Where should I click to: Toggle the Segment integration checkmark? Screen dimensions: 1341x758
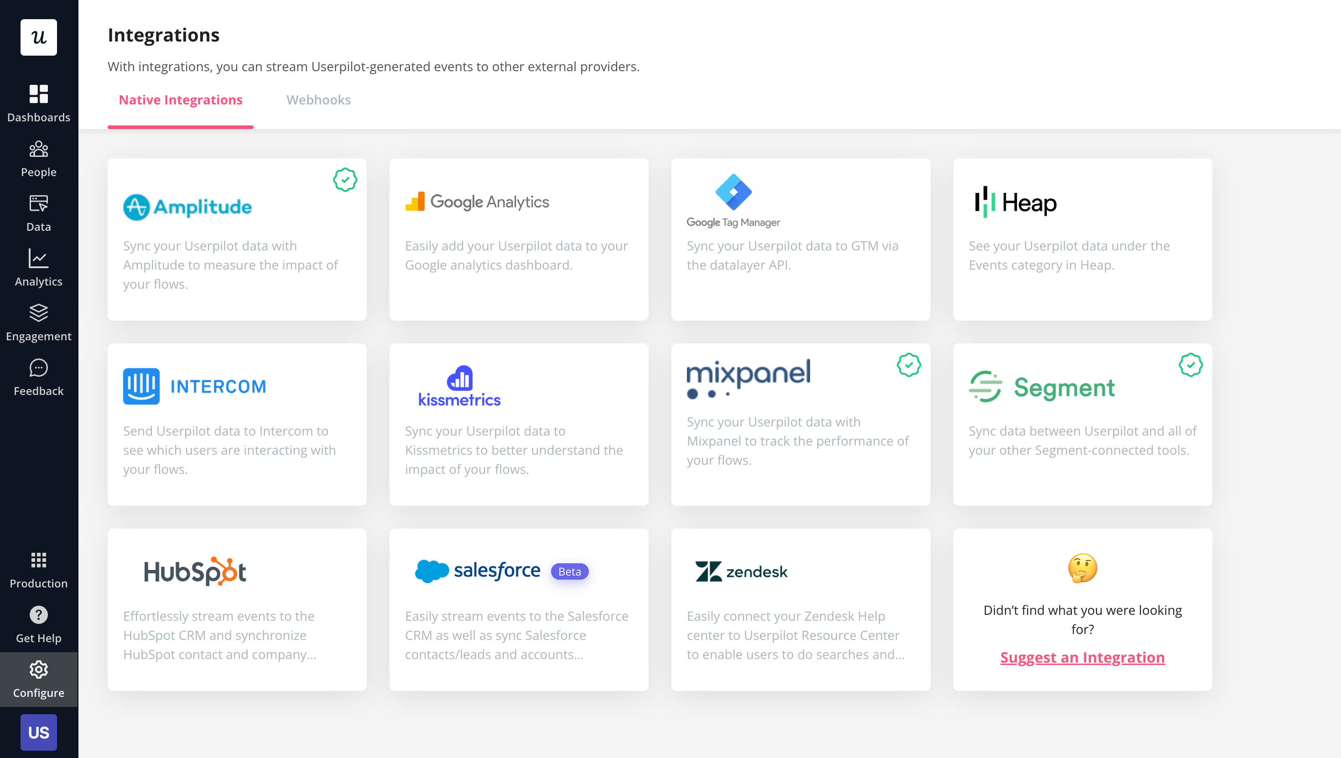[1190, 366]
